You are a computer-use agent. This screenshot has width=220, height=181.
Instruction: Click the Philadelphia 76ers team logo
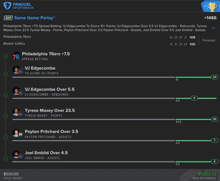16,56
